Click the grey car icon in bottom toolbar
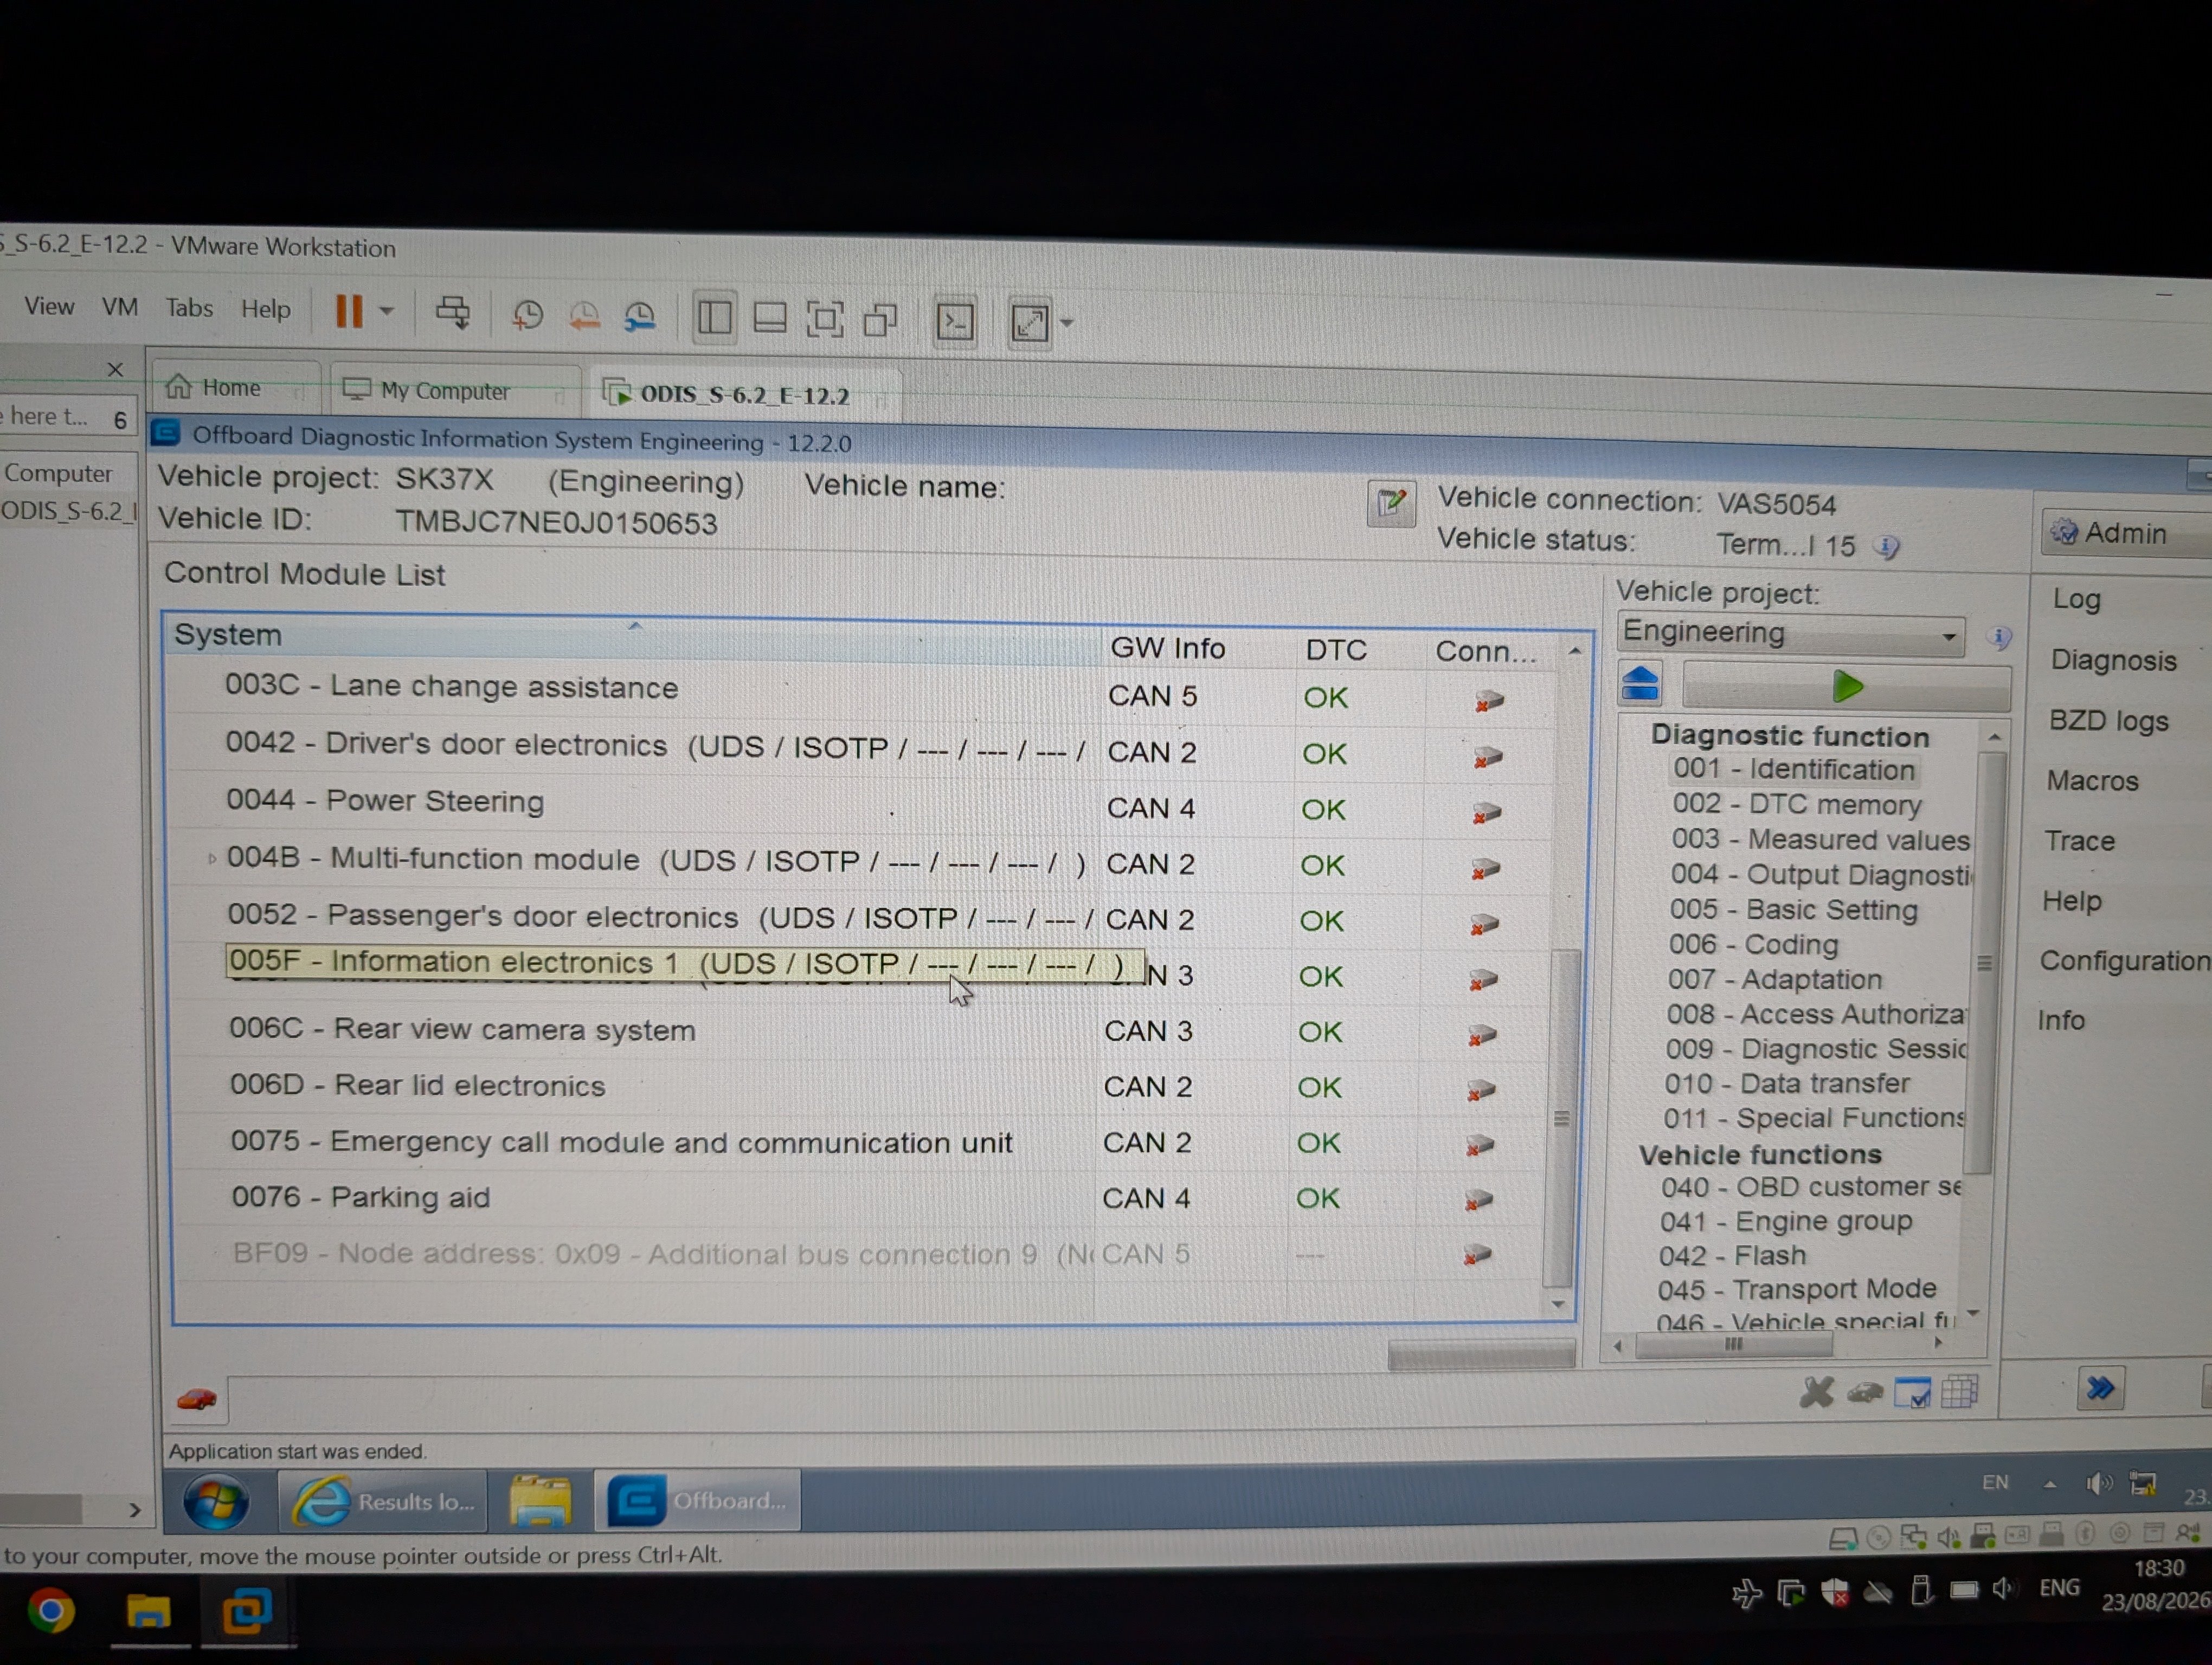 [x=1865, y=1391]
